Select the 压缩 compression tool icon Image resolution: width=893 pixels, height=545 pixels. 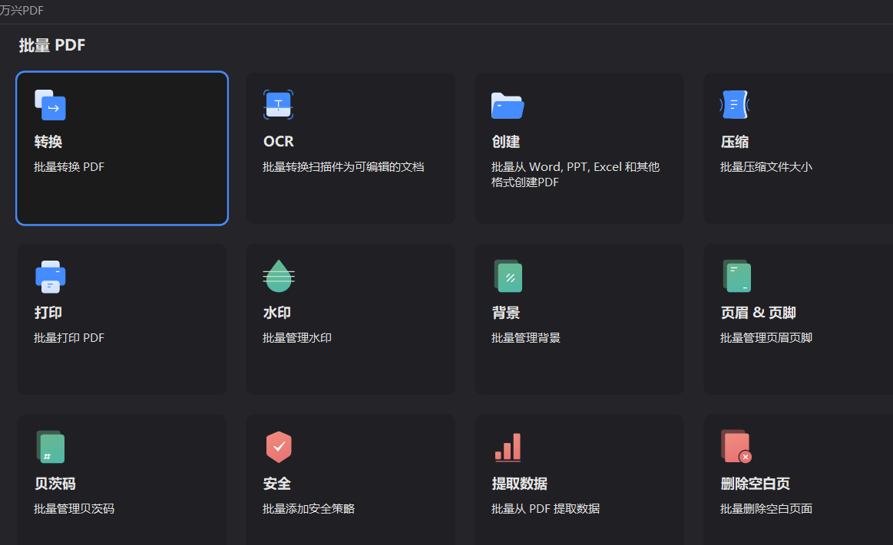tap(735, 104)
